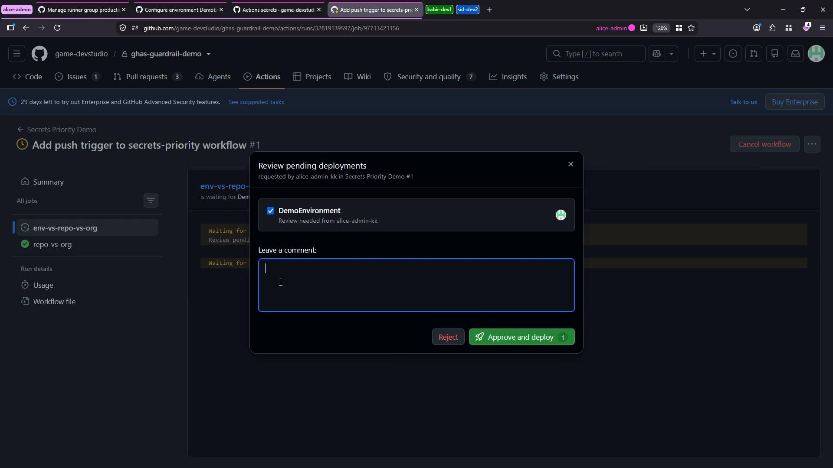Click the site security shield icon
The width and height of the screenshot is (833, 468).
[x=123, y=28]
